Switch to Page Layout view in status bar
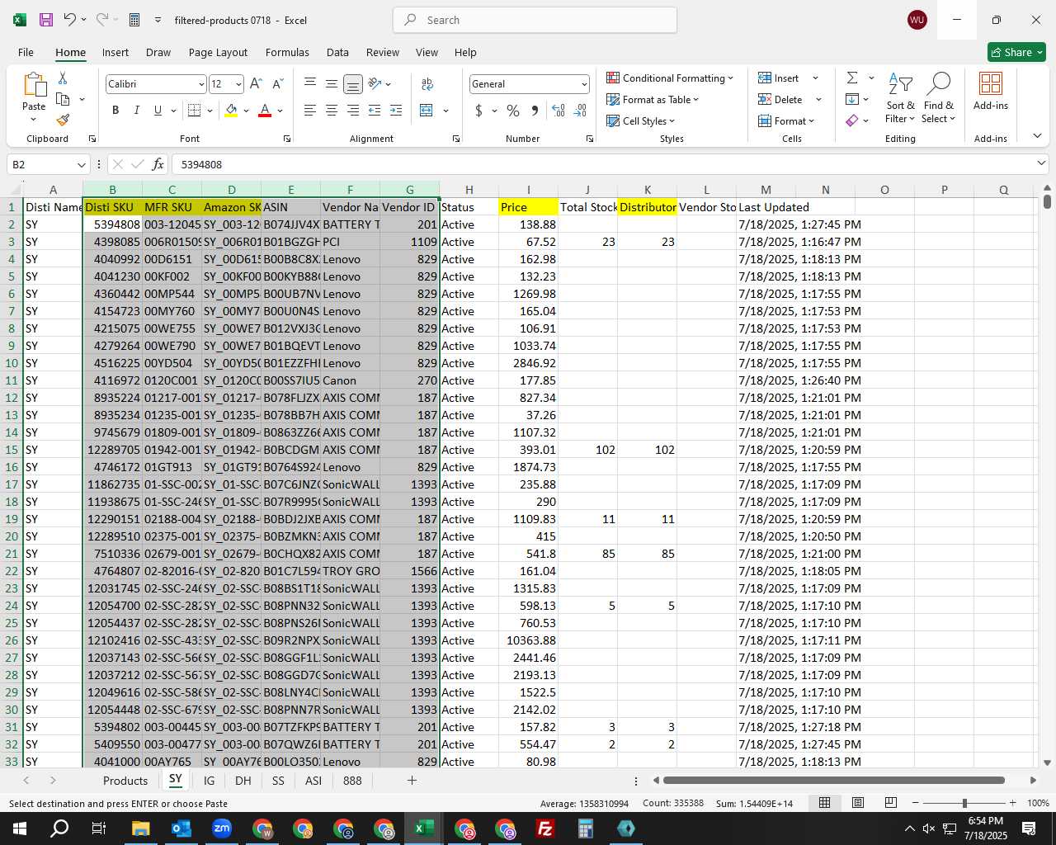The image size is (1056, 845). click(x=857, y=803)
